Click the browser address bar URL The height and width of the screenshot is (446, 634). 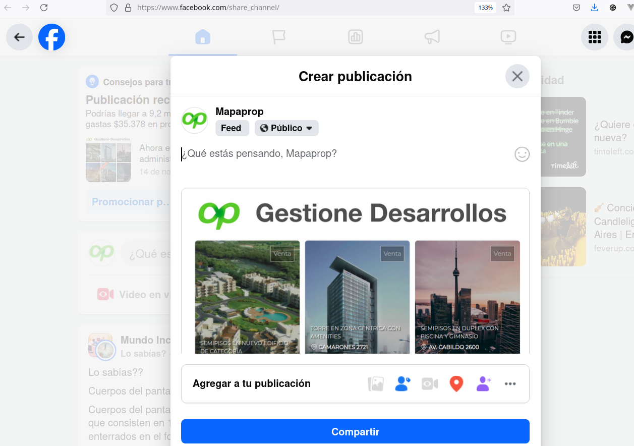point(208,8)
